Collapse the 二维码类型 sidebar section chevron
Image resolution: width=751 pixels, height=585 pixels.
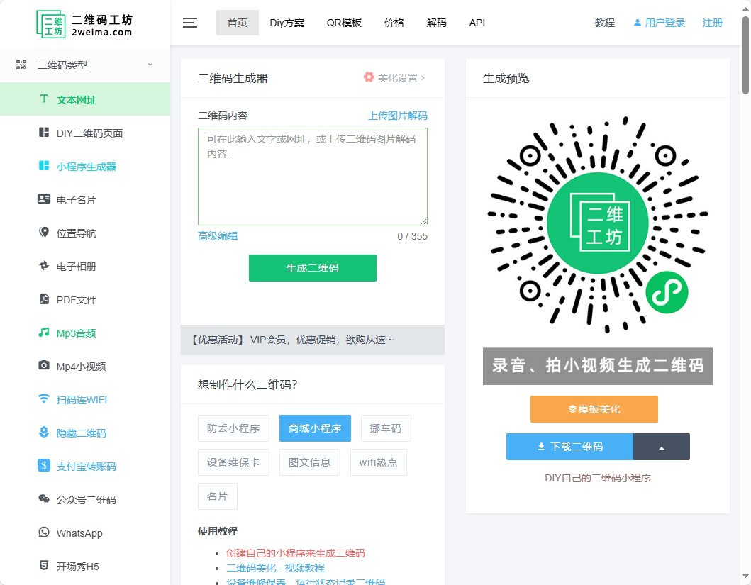(150, 64)
